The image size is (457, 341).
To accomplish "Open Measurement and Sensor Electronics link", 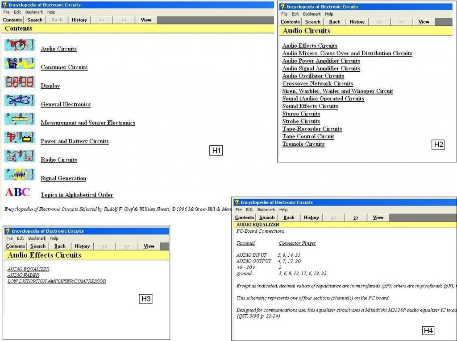I will point(88,123).
